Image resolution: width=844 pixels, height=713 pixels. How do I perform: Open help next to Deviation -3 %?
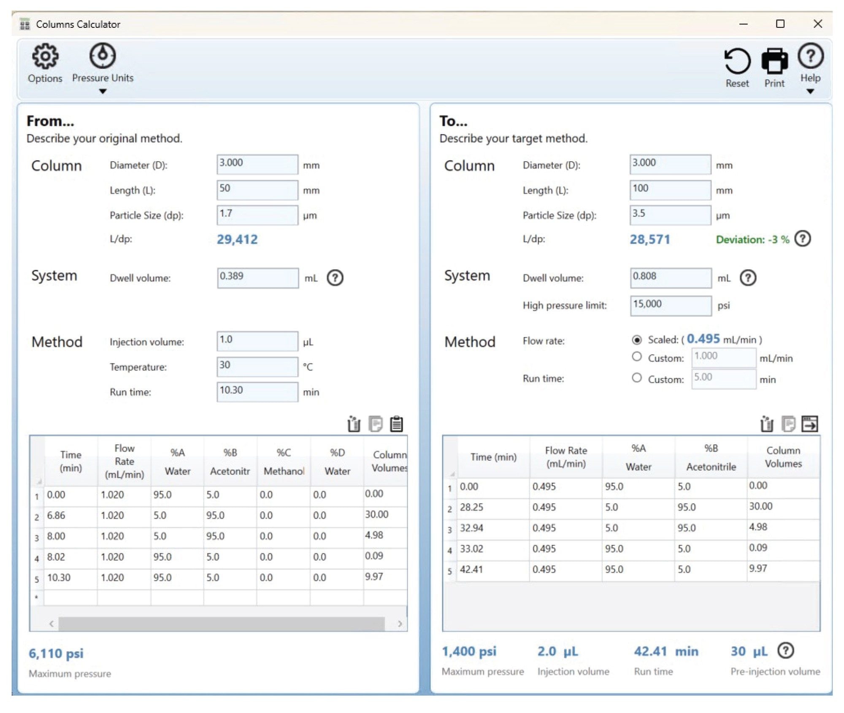[803, 239]
